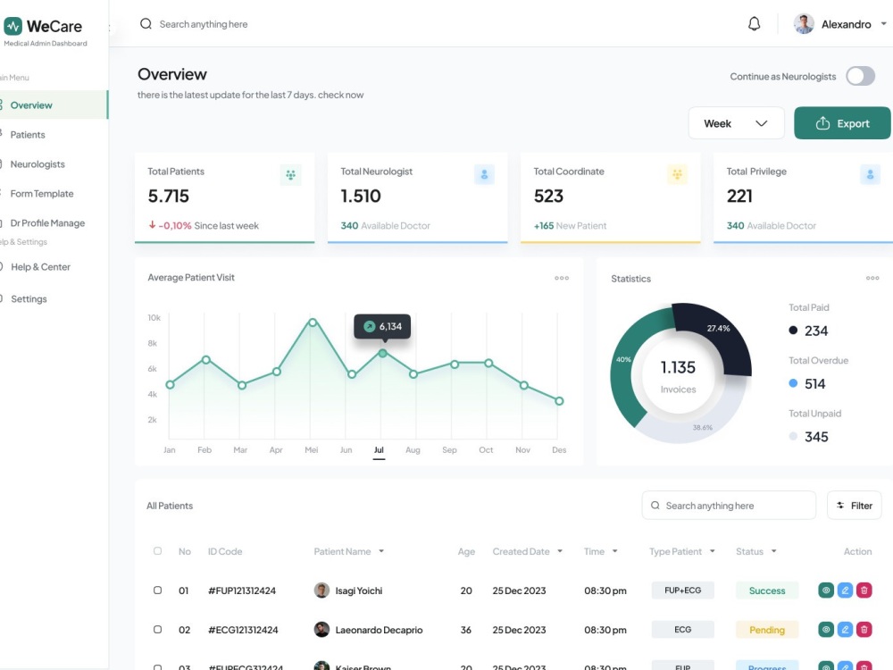Click the top Search anything here field

pos(204,24)
